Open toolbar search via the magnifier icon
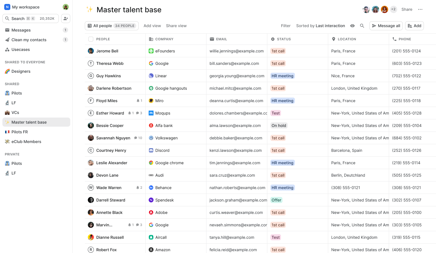 (362, 26)
